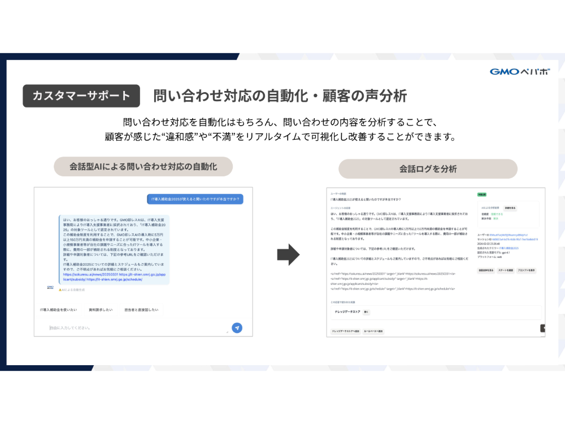Click the slide title 問い合わせ対応の自動化・顧客の声分析
The width and height of the screenshot is (565, 424).
point(280,96)
